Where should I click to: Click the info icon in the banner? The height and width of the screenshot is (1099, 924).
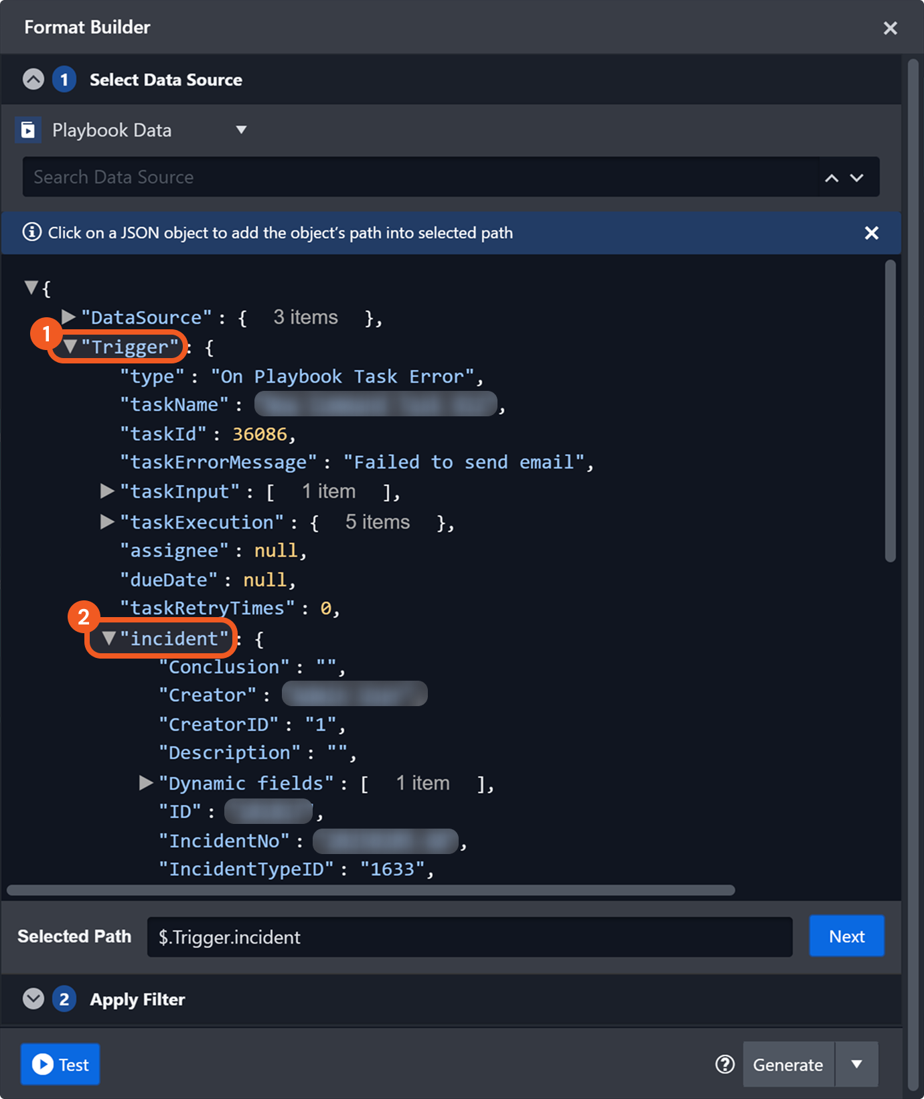[31, 232]
